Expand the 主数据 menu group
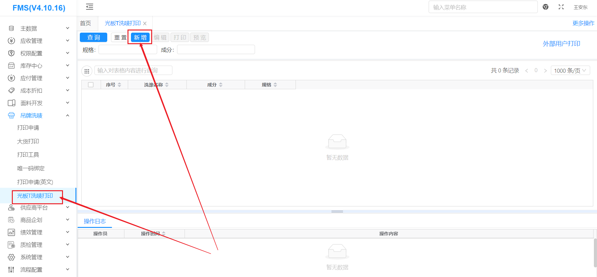 click(38, 28)
